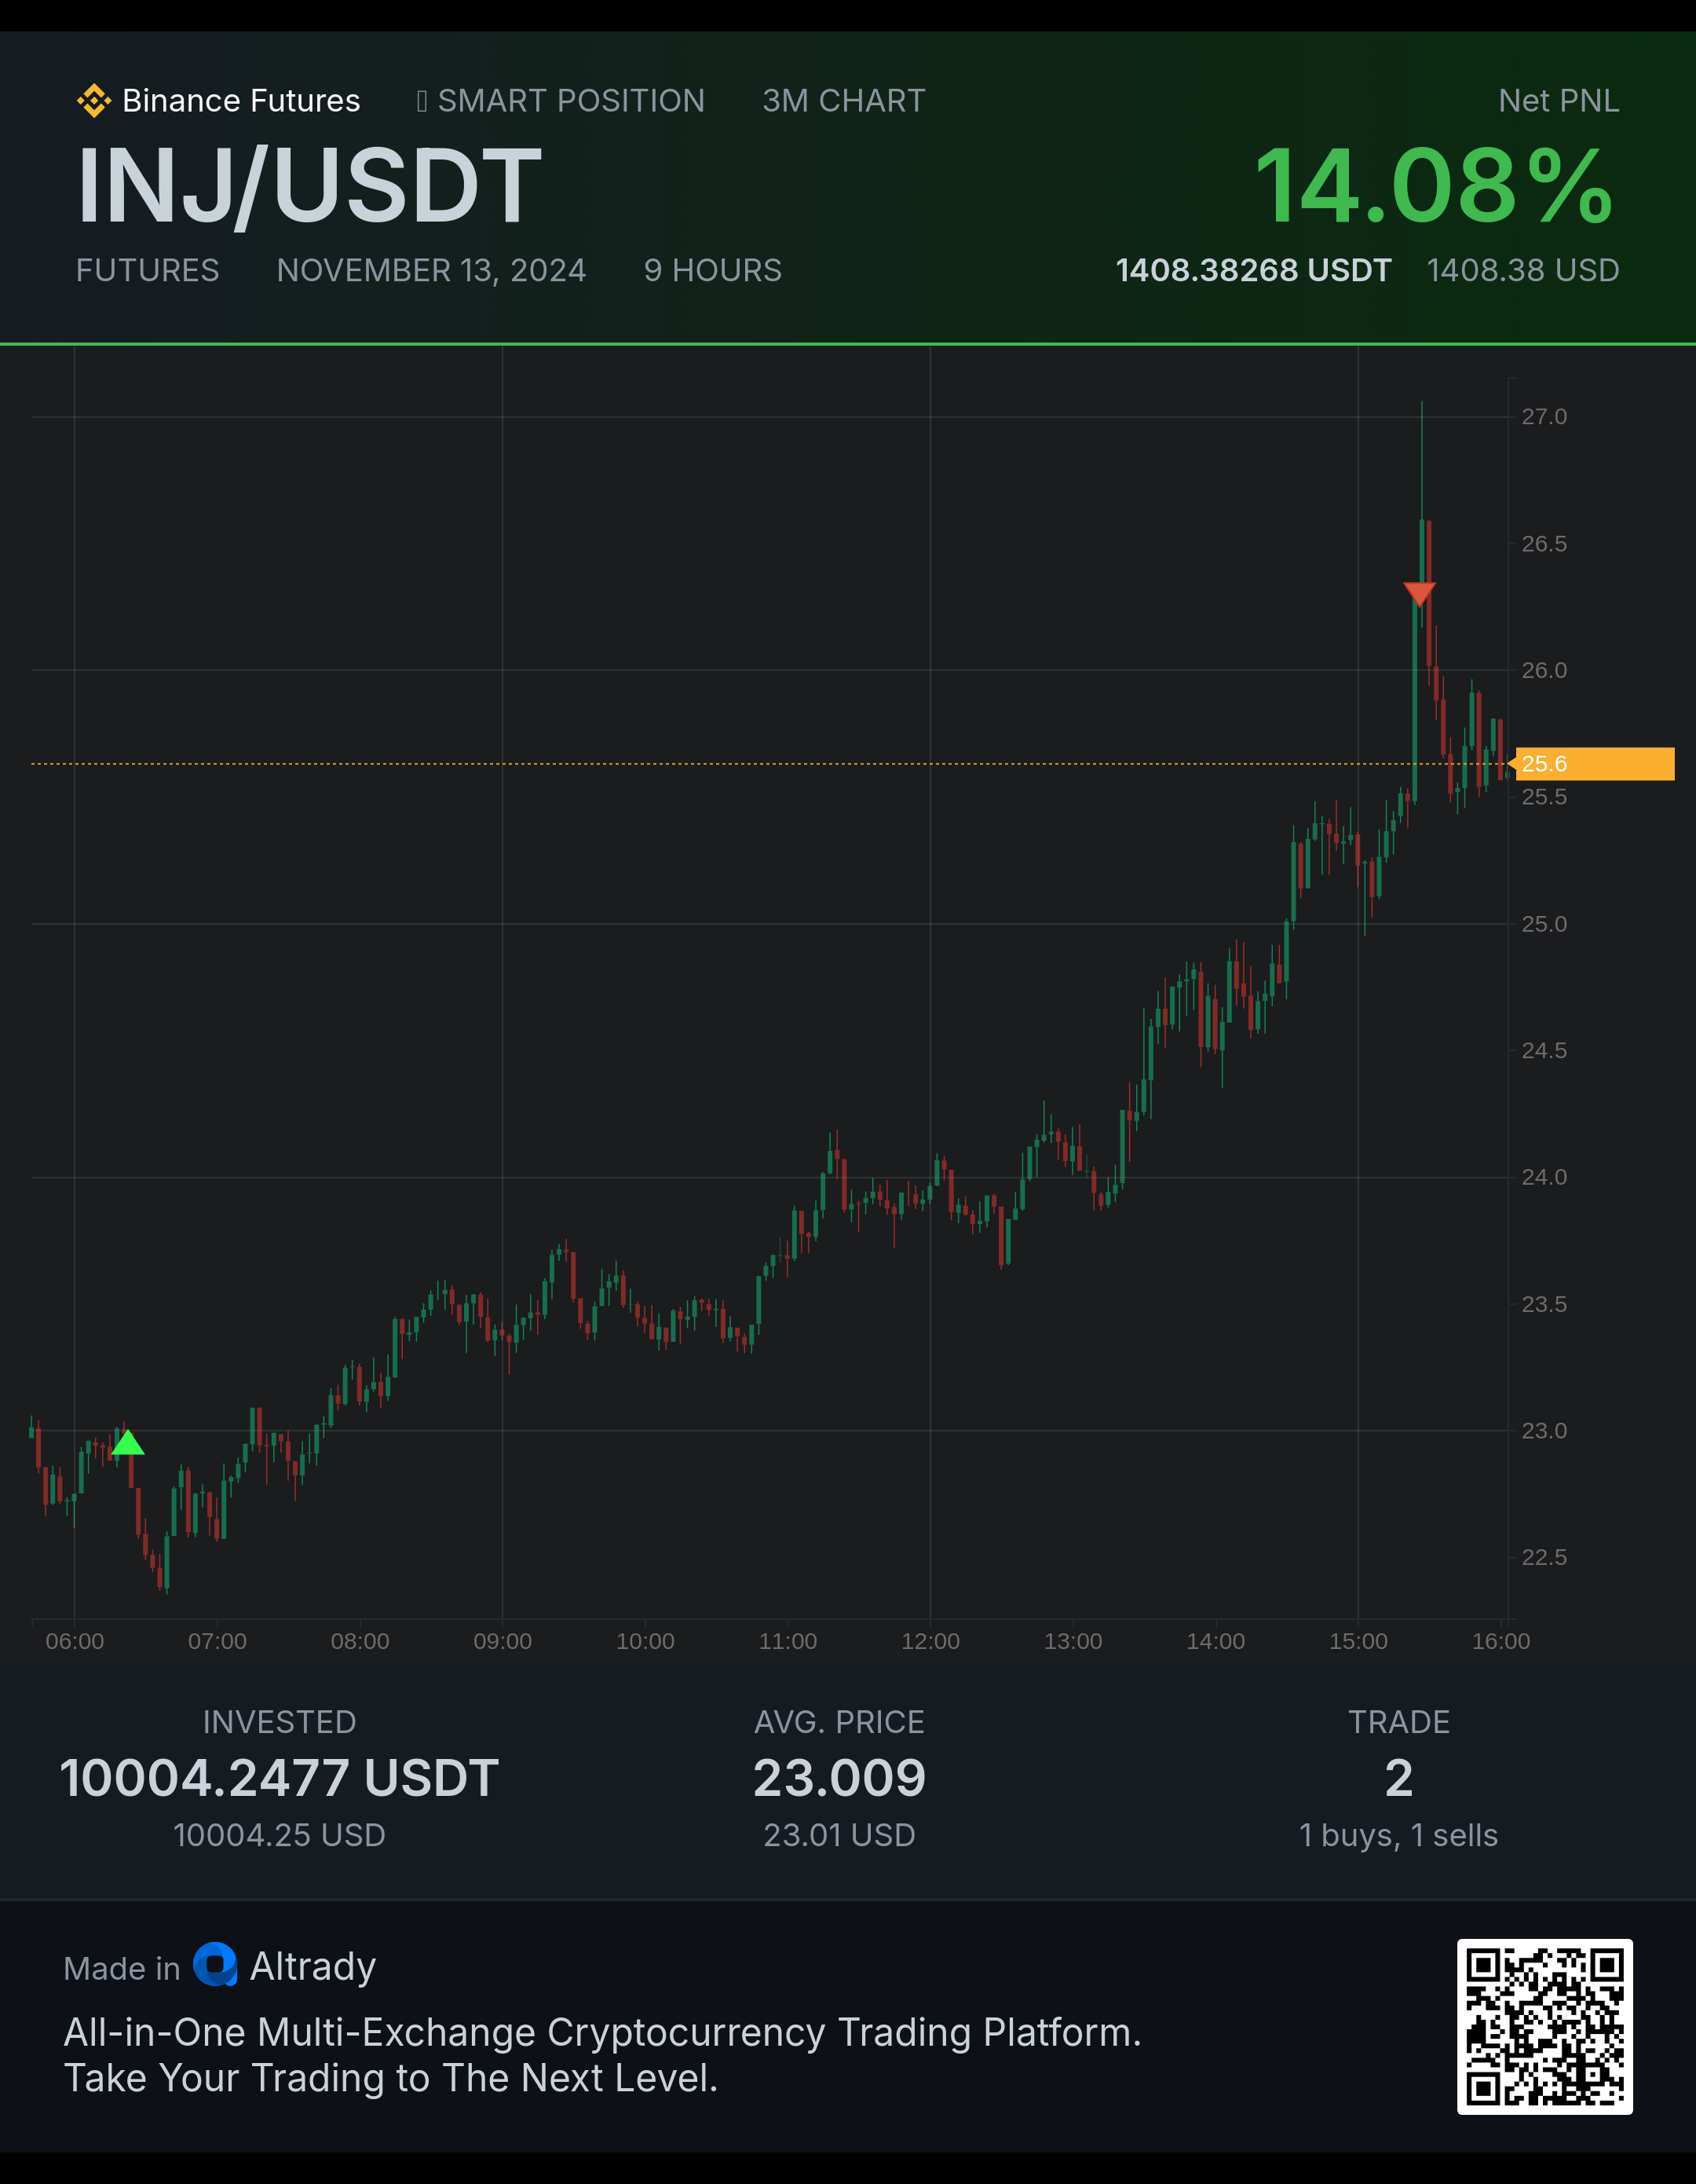Screen dimensions: 1696x2184
Task: Click the Altrady logo icon
Action: click(215, 1964)
